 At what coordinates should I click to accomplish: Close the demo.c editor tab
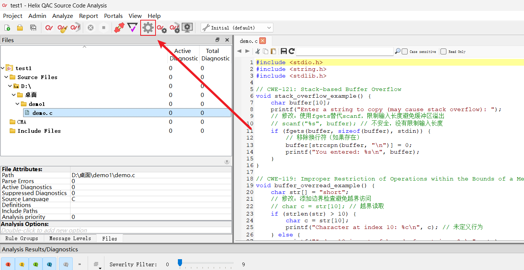click(x=263, y=41)
